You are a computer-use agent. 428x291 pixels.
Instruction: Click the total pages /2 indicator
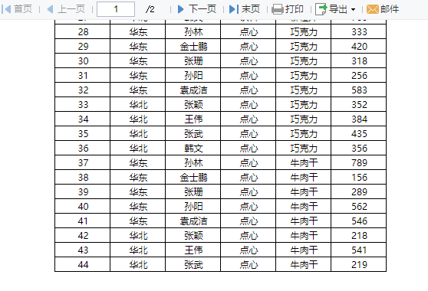150,9
